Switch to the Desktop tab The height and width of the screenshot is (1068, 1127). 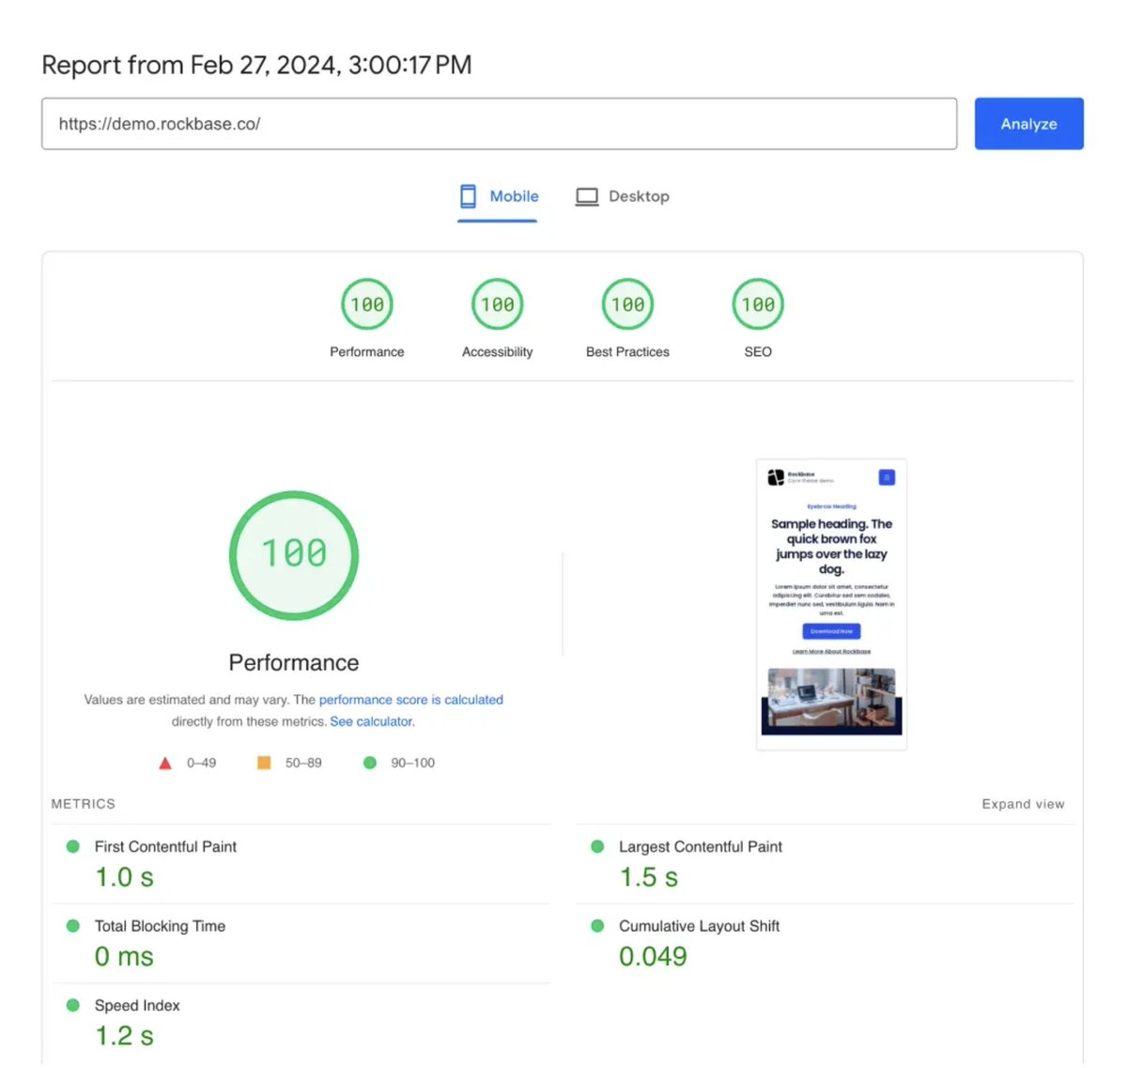(639, 195)
